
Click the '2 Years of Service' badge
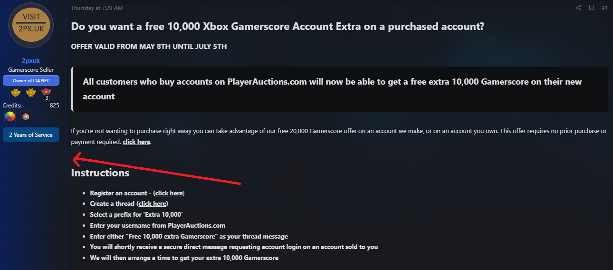31,135
